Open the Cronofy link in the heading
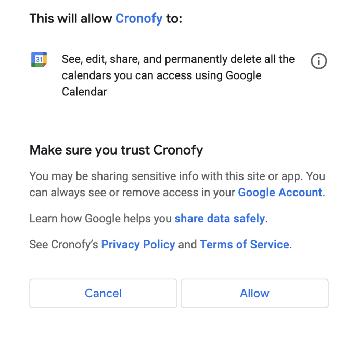 [139, 19]
